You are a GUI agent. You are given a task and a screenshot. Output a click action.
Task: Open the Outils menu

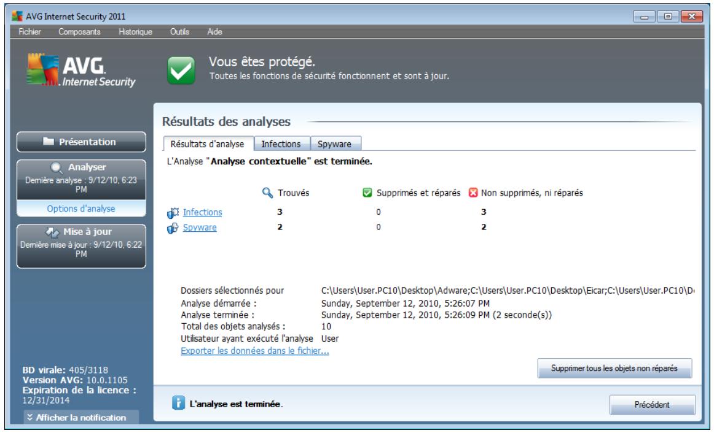click(179, 32)
